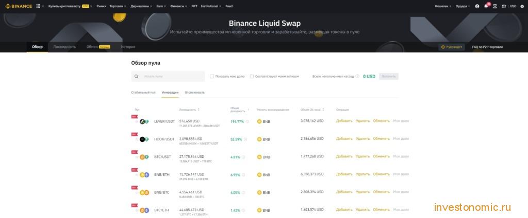Click 'Обменять' for the BTC/USDT pool

pyautogui.click(x=381, y=156)
